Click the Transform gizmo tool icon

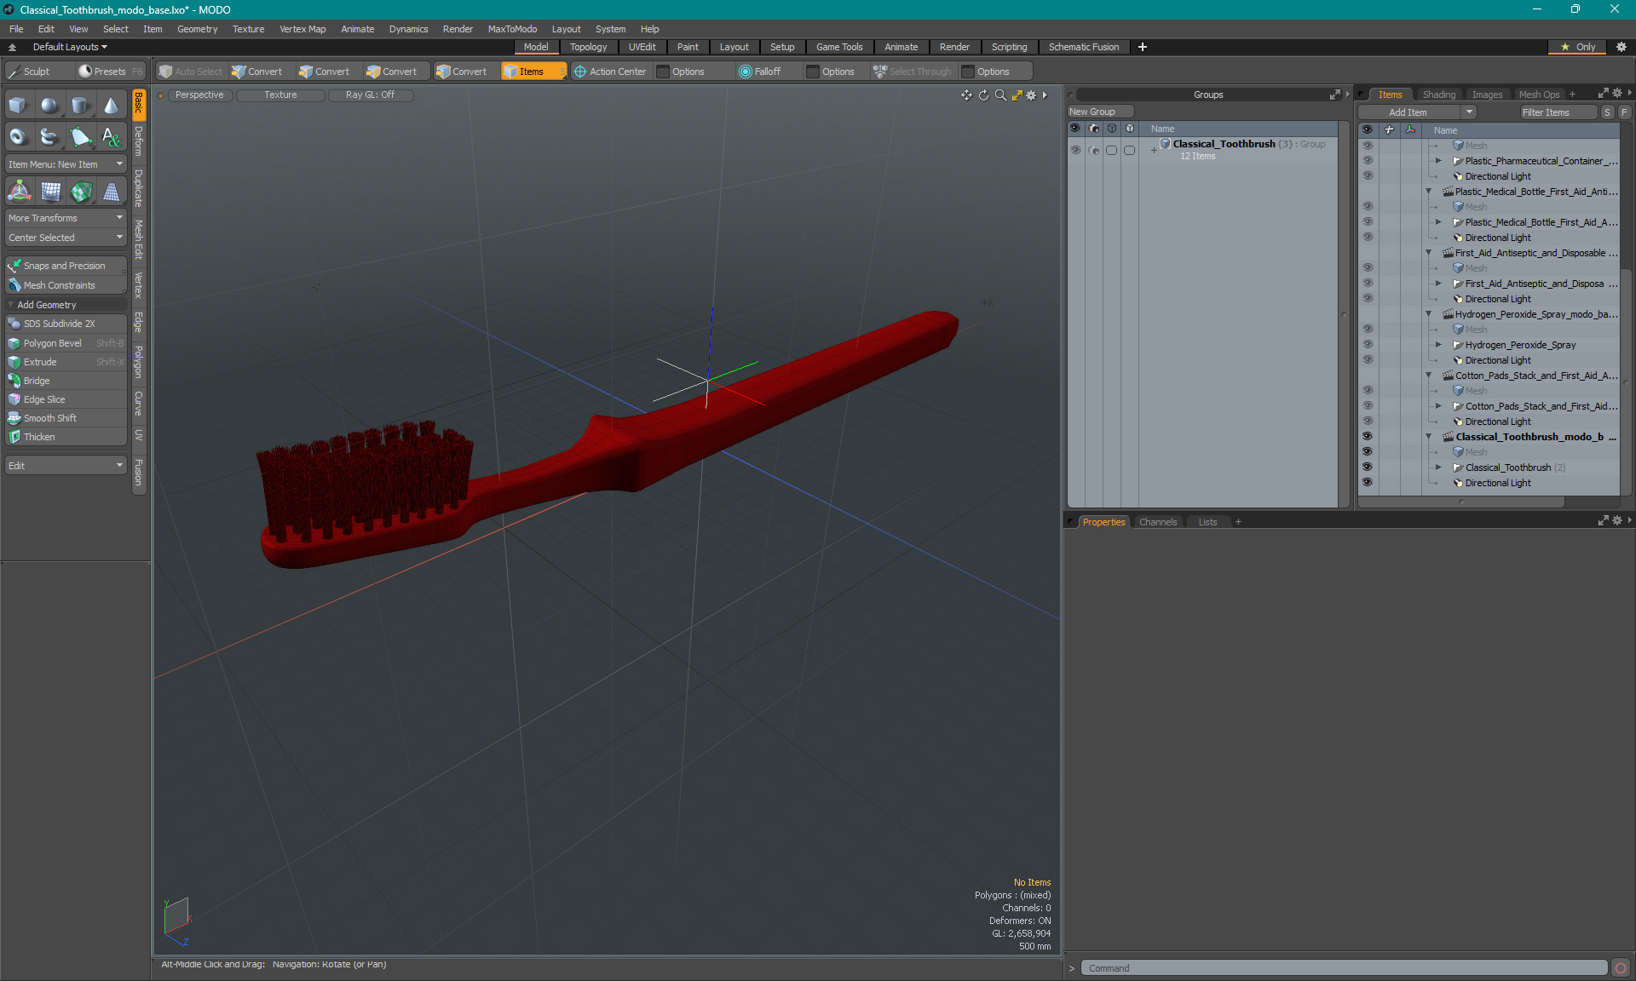[x=19, y=192]
